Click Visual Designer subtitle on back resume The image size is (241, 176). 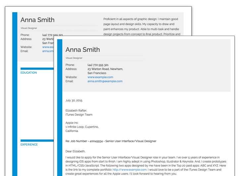(29, 28)
